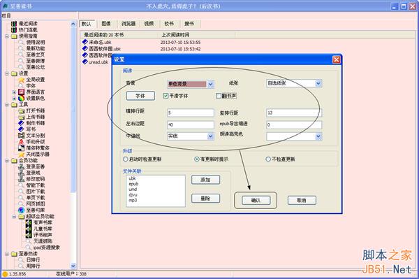Expand the 界面语言 tree node
This screenshot has height=279, width=419.
point(14,92)
